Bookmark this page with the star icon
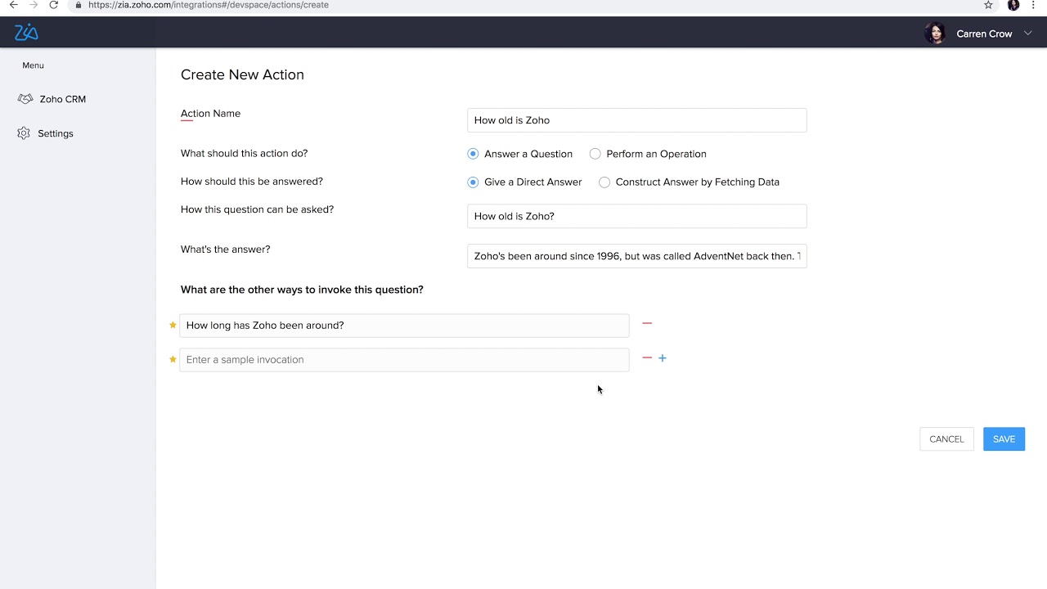This screenshot has width=1047, height=589. click(988, 5)
